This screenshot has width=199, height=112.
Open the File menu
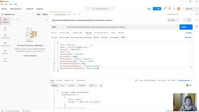coord(2,4)
